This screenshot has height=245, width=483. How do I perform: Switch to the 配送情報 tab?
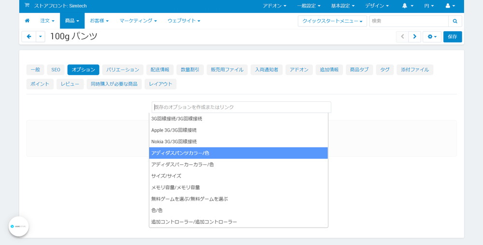point(160,70)
